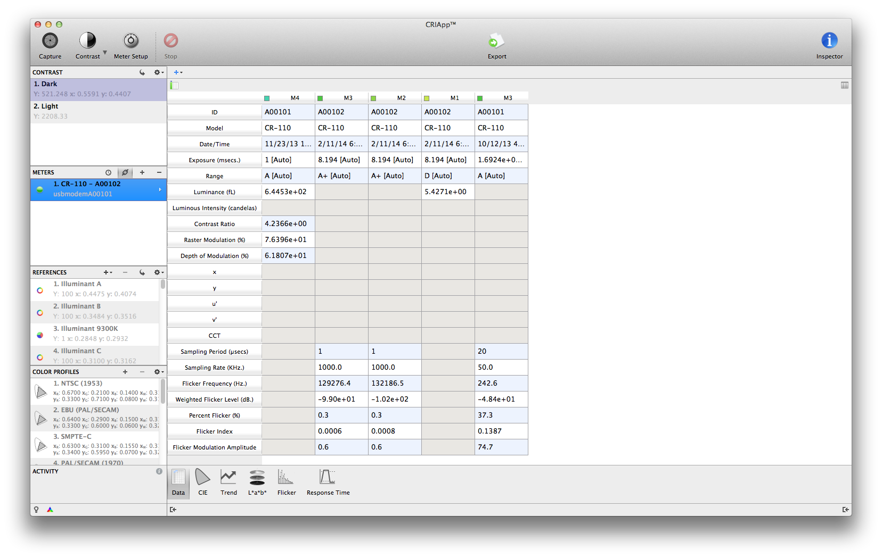Viewport: 882px width, 558px height.
Task: Switch to the L*a*b* view tab
Action: 257,482
